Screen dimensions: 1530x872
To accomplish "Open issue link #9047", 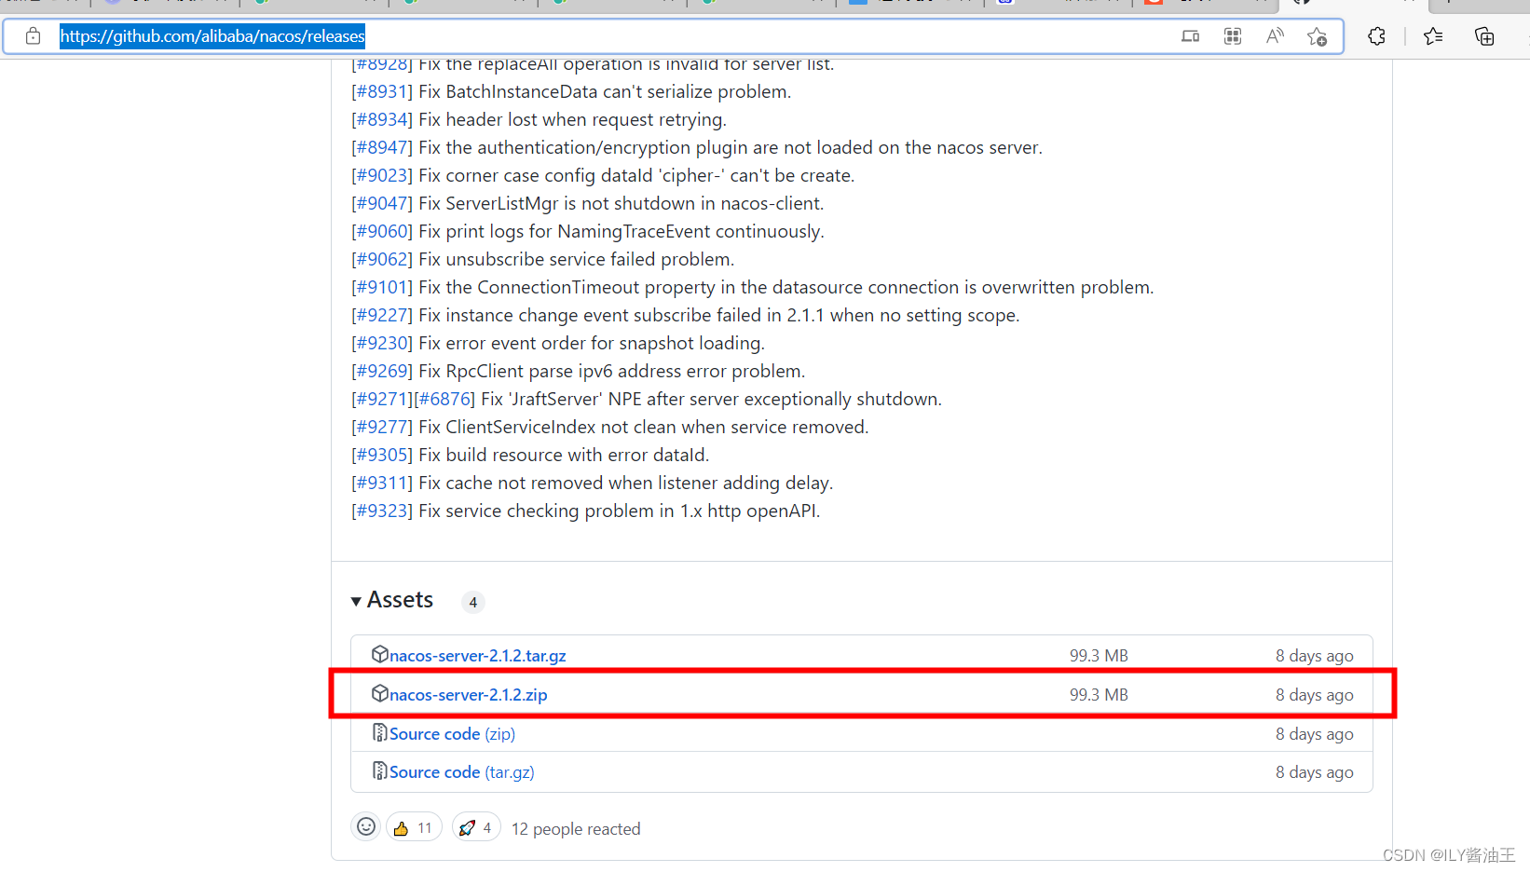I will pos(382,203).
